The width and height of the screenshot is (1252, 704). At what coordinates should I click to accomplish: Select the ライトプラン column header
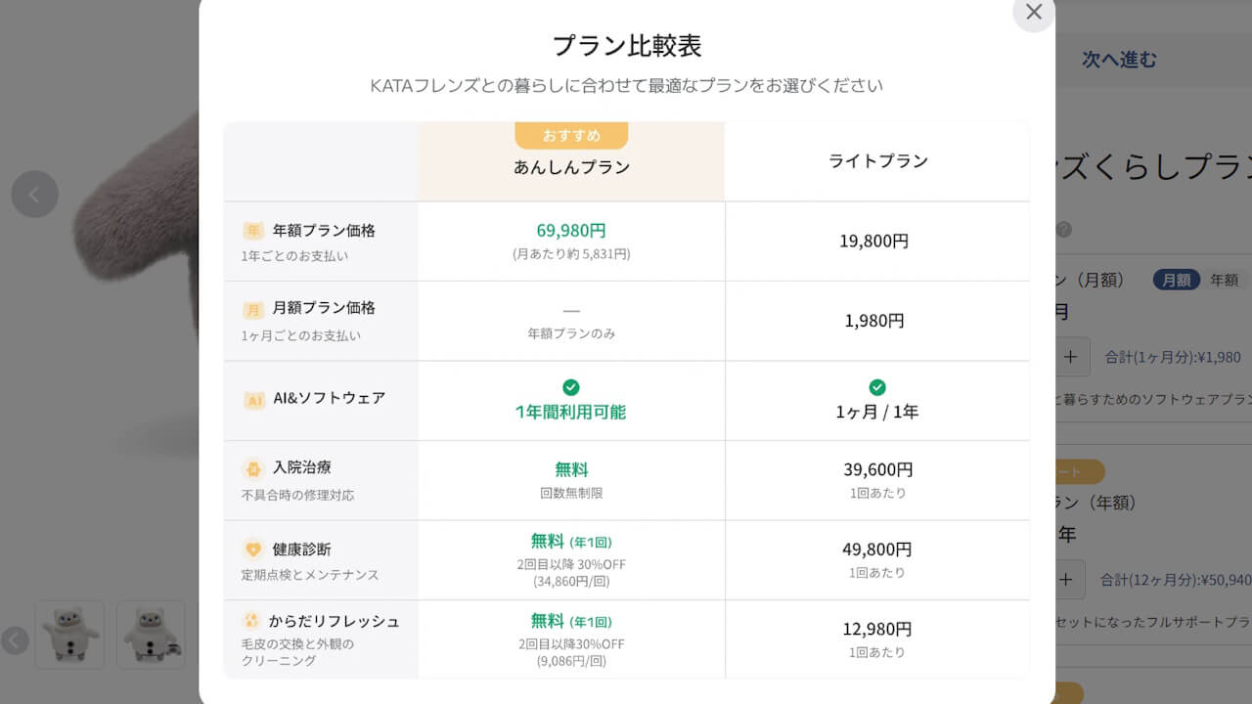pos(877,161)
